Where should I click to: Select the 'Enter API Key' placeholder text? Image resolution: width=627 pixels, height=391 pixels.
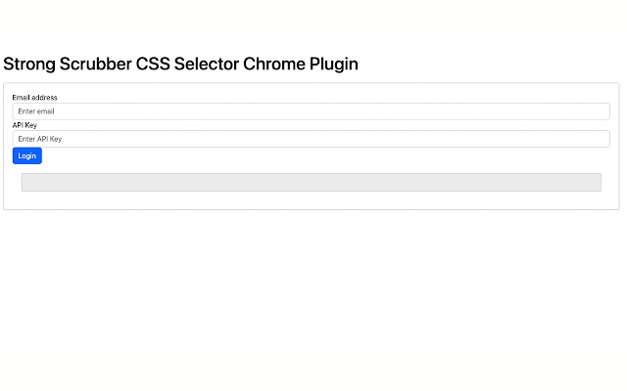pyautogui.click(x=40, y=139)
